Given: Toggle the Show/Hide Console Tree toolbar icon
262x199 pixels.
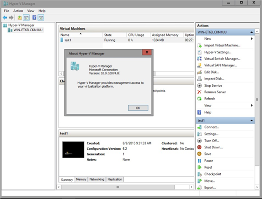Looking at the screenshot, I should tap(26, 18).
